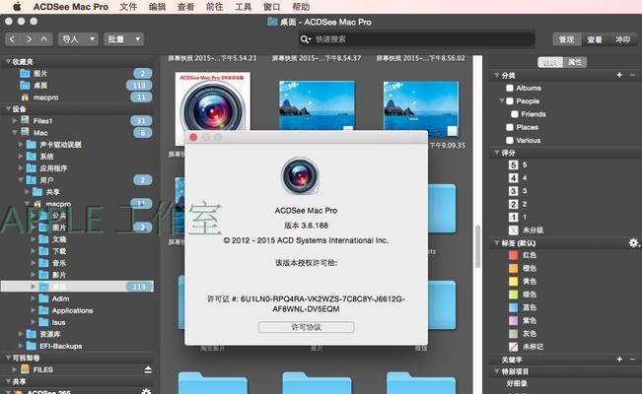
Task: Eject the FILES removable volume
Action: coord(148,369)
